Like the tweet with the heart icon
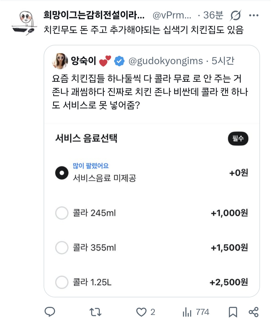 pos(141,312)
